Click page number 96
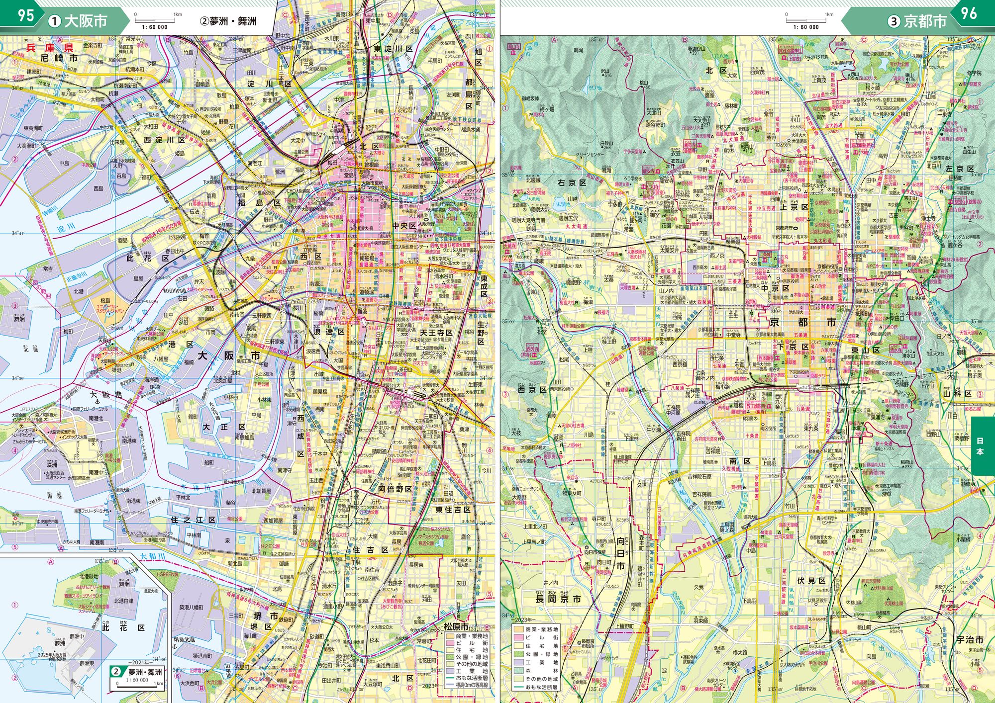The width and height of the screenshot is (995, 703). (969, 13)
